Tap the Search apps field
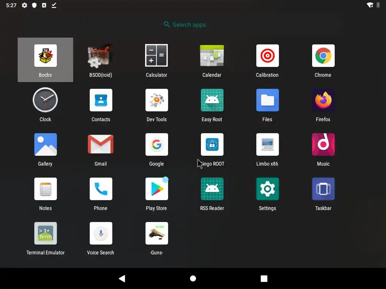 click(x=185, y=24)
